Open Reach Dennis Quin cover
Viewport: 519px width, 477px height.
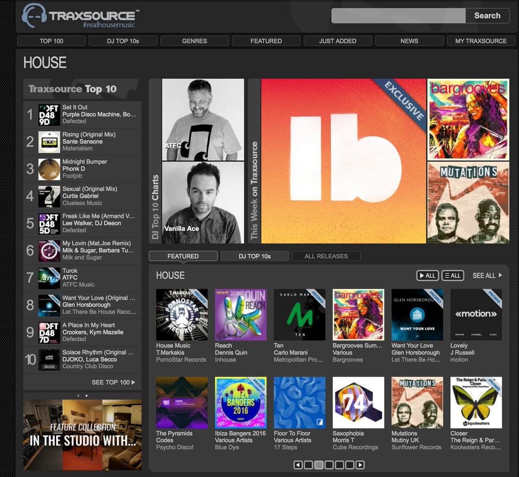tap(240, 315)
